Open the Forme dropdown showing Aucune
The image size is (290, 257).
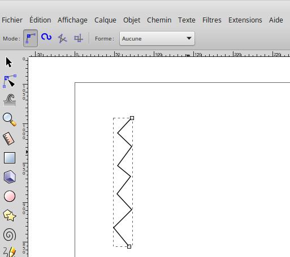157,38
